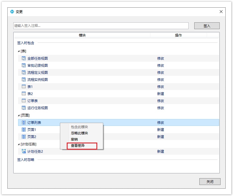
Task: Choose 撤销 from the context menu
Action: (74, 139)
